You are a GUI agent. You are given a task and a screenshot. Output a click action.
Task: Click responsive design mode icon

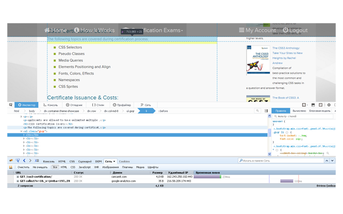click(x=320, y=105)
